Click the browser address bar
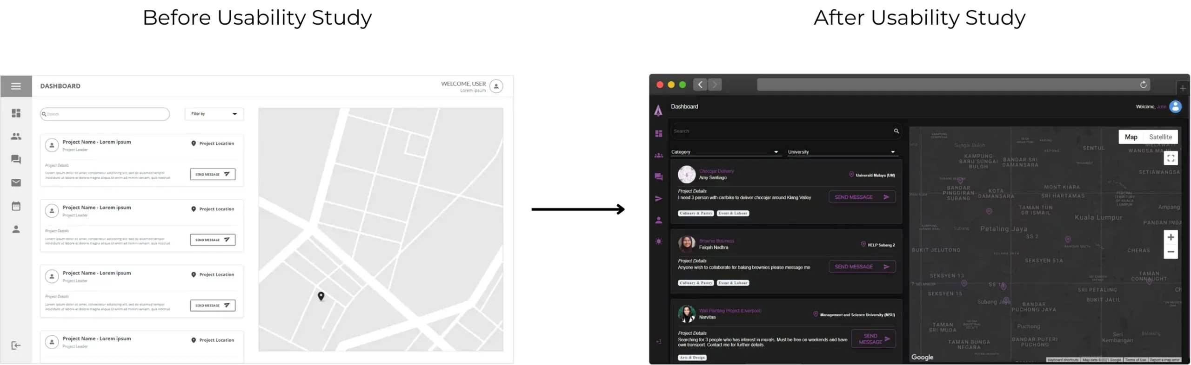 click(953, 85)
